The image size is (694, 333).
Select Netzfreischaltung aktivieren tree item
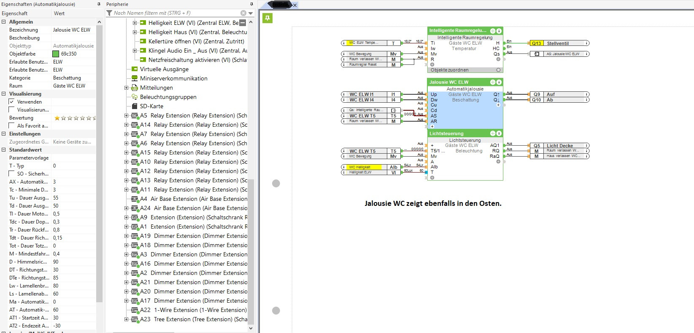point(197,60)
